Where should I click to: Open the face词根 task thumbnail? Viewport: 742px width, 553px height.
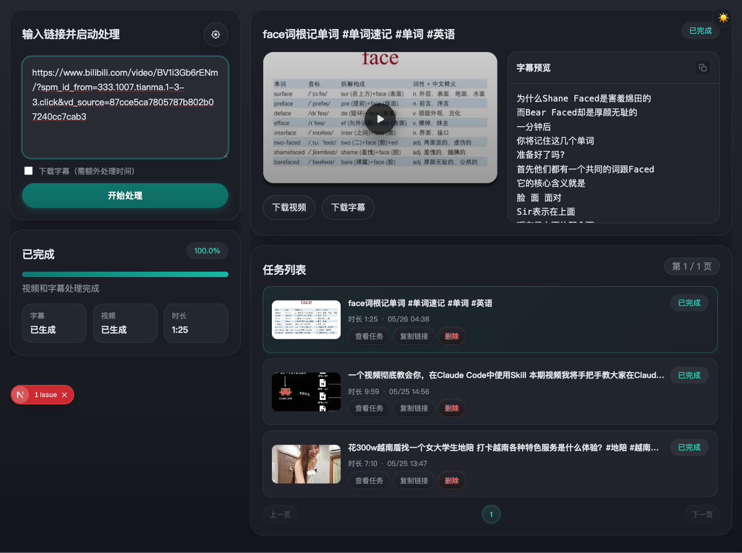pyautogui.click(x=306, y=319)
